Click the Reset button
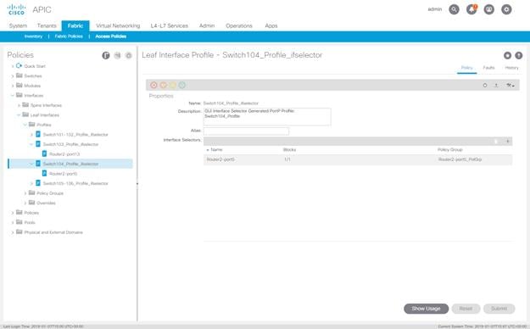 [466, 309]
